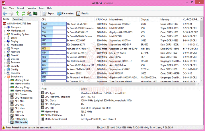Open the View menu

(12, 8)
